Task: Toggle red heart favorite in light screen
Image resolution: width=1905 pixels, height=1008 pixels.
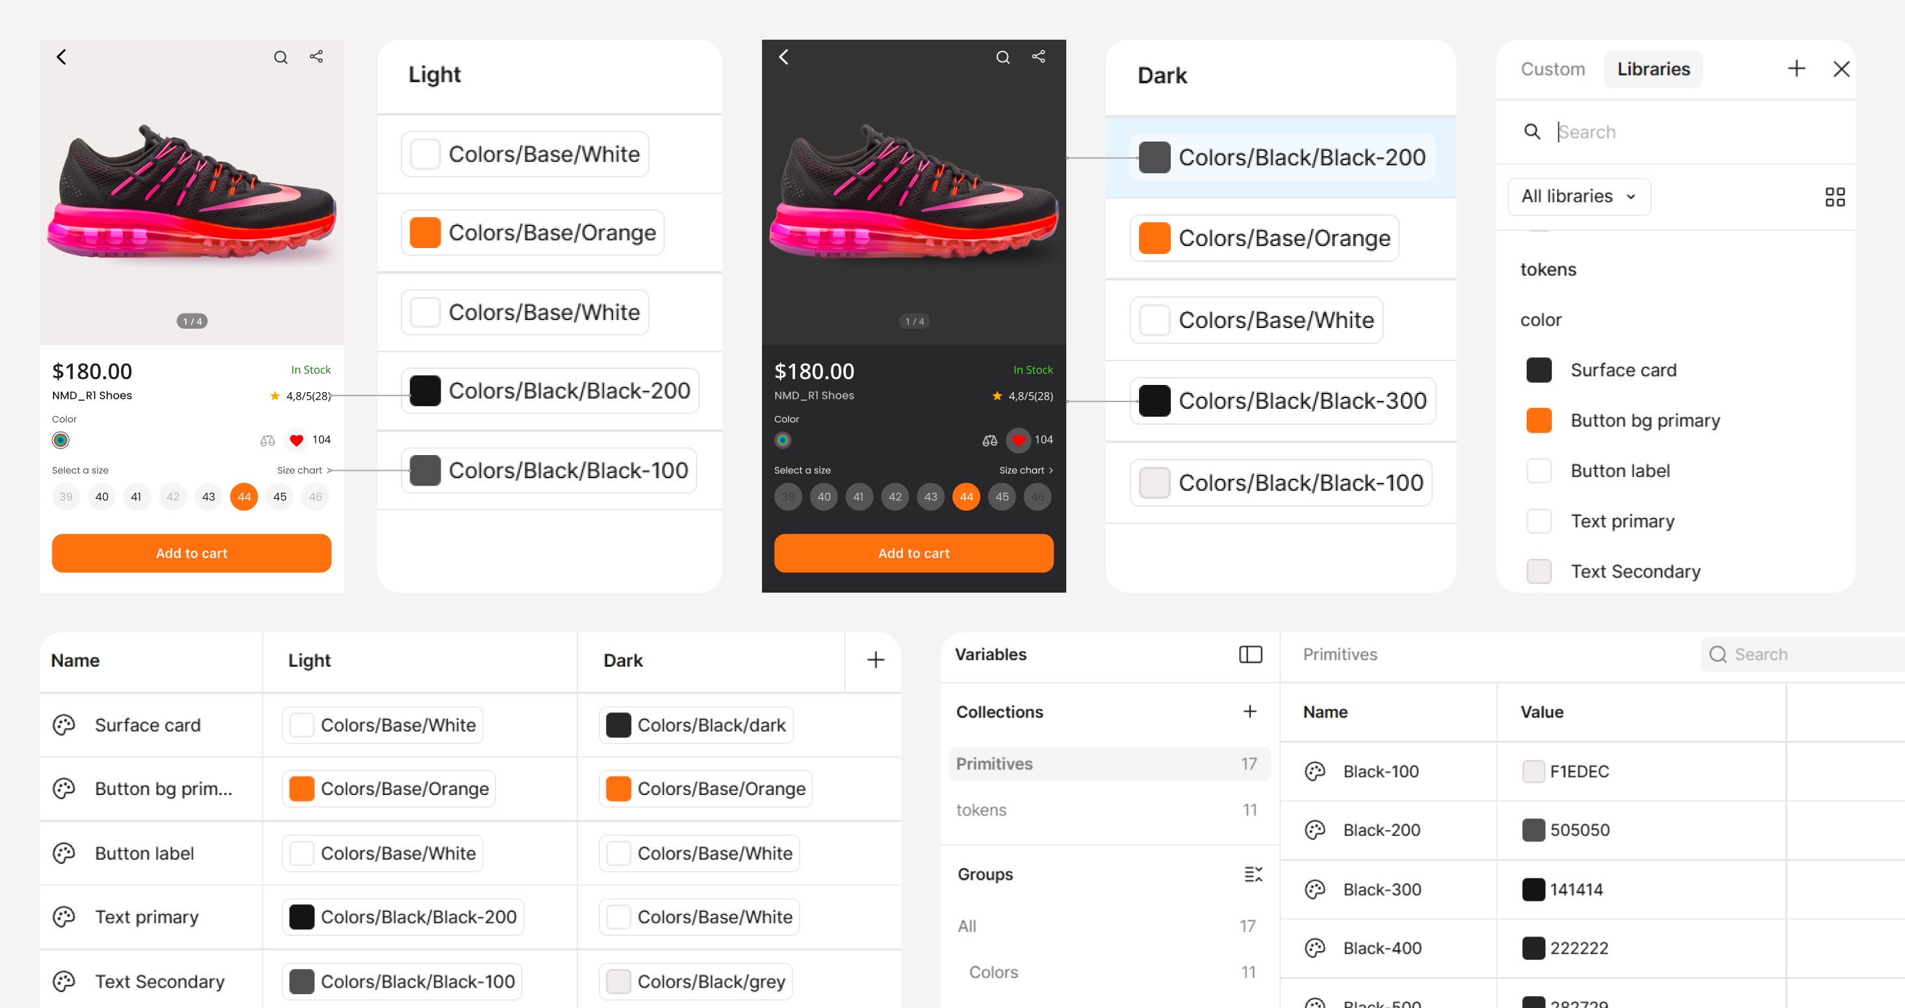Action: [296, 440]
